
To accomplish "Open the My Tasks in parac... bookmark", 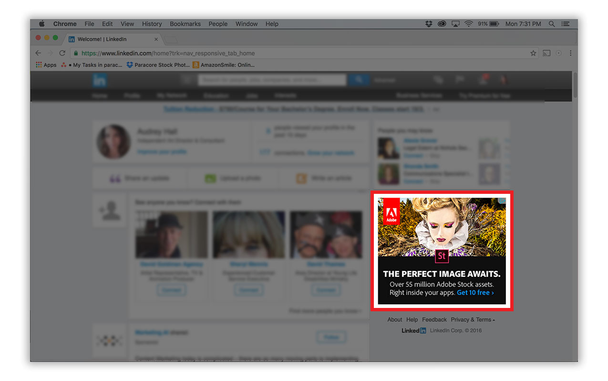I will coord(92,65).
